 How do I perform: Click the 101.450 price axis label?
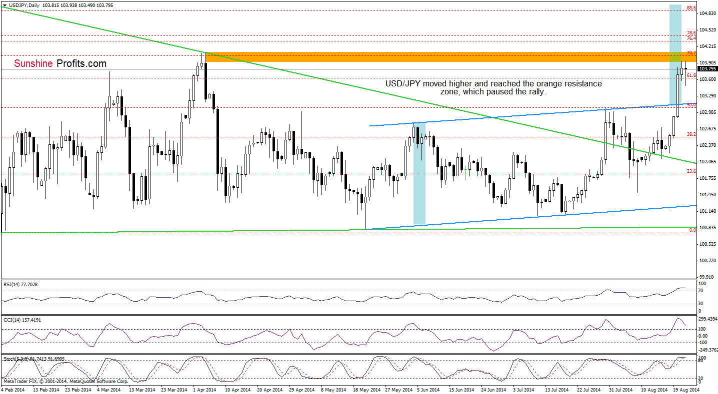707,195
